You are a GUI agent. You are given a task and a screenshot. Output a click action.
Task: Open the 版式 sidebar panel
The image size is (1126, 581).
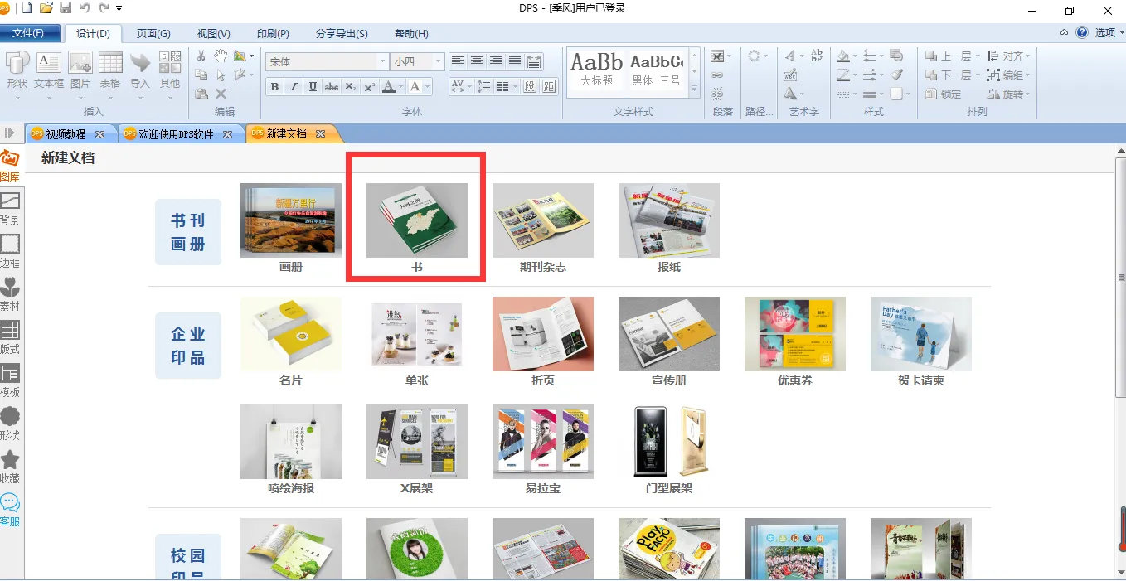point(10,338)
